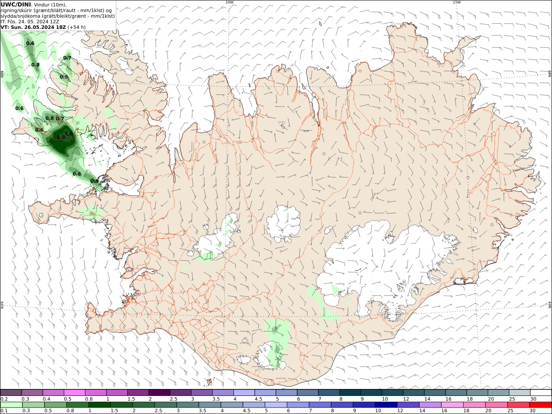Pick the lavender snow swatch between 4 and 4.5

(244, 392)
